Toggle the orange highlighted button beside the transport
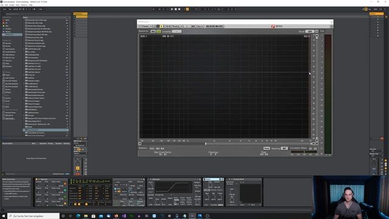This screenshot has height=219, width=389. coord(188,9)
